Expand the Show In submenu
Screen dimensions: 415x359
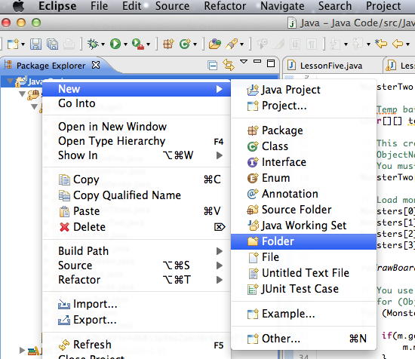[x=137, y=155]
